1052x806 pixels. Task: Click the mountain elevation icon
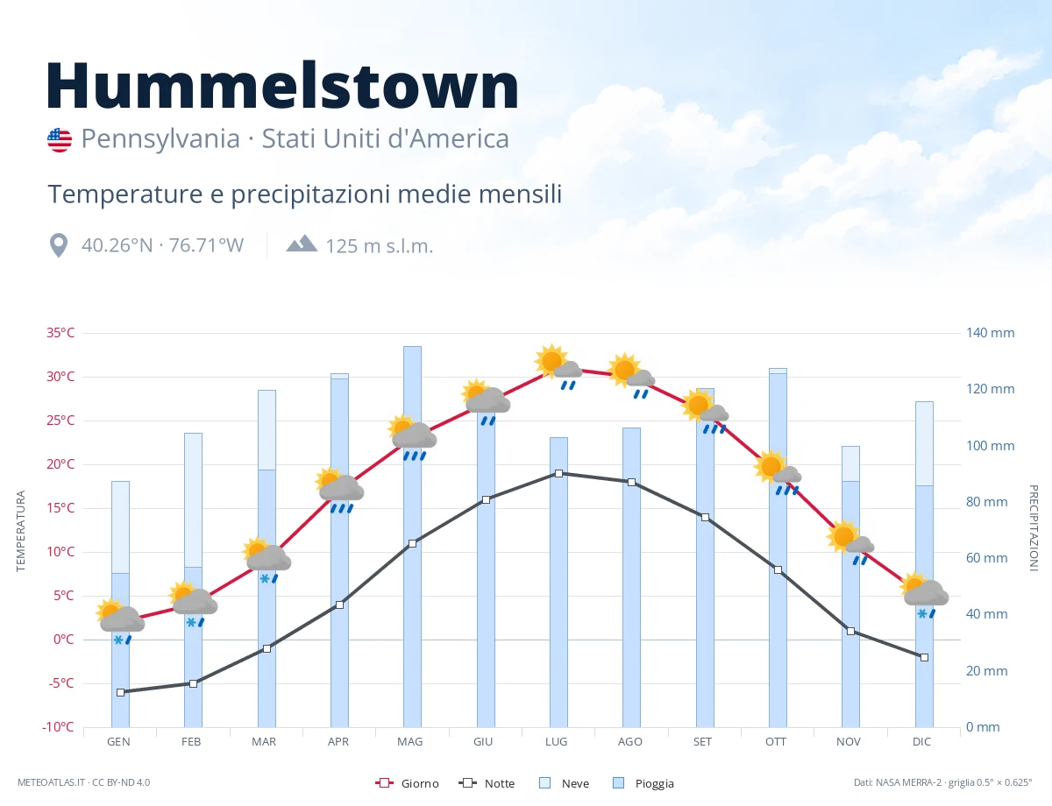point(302,244)
